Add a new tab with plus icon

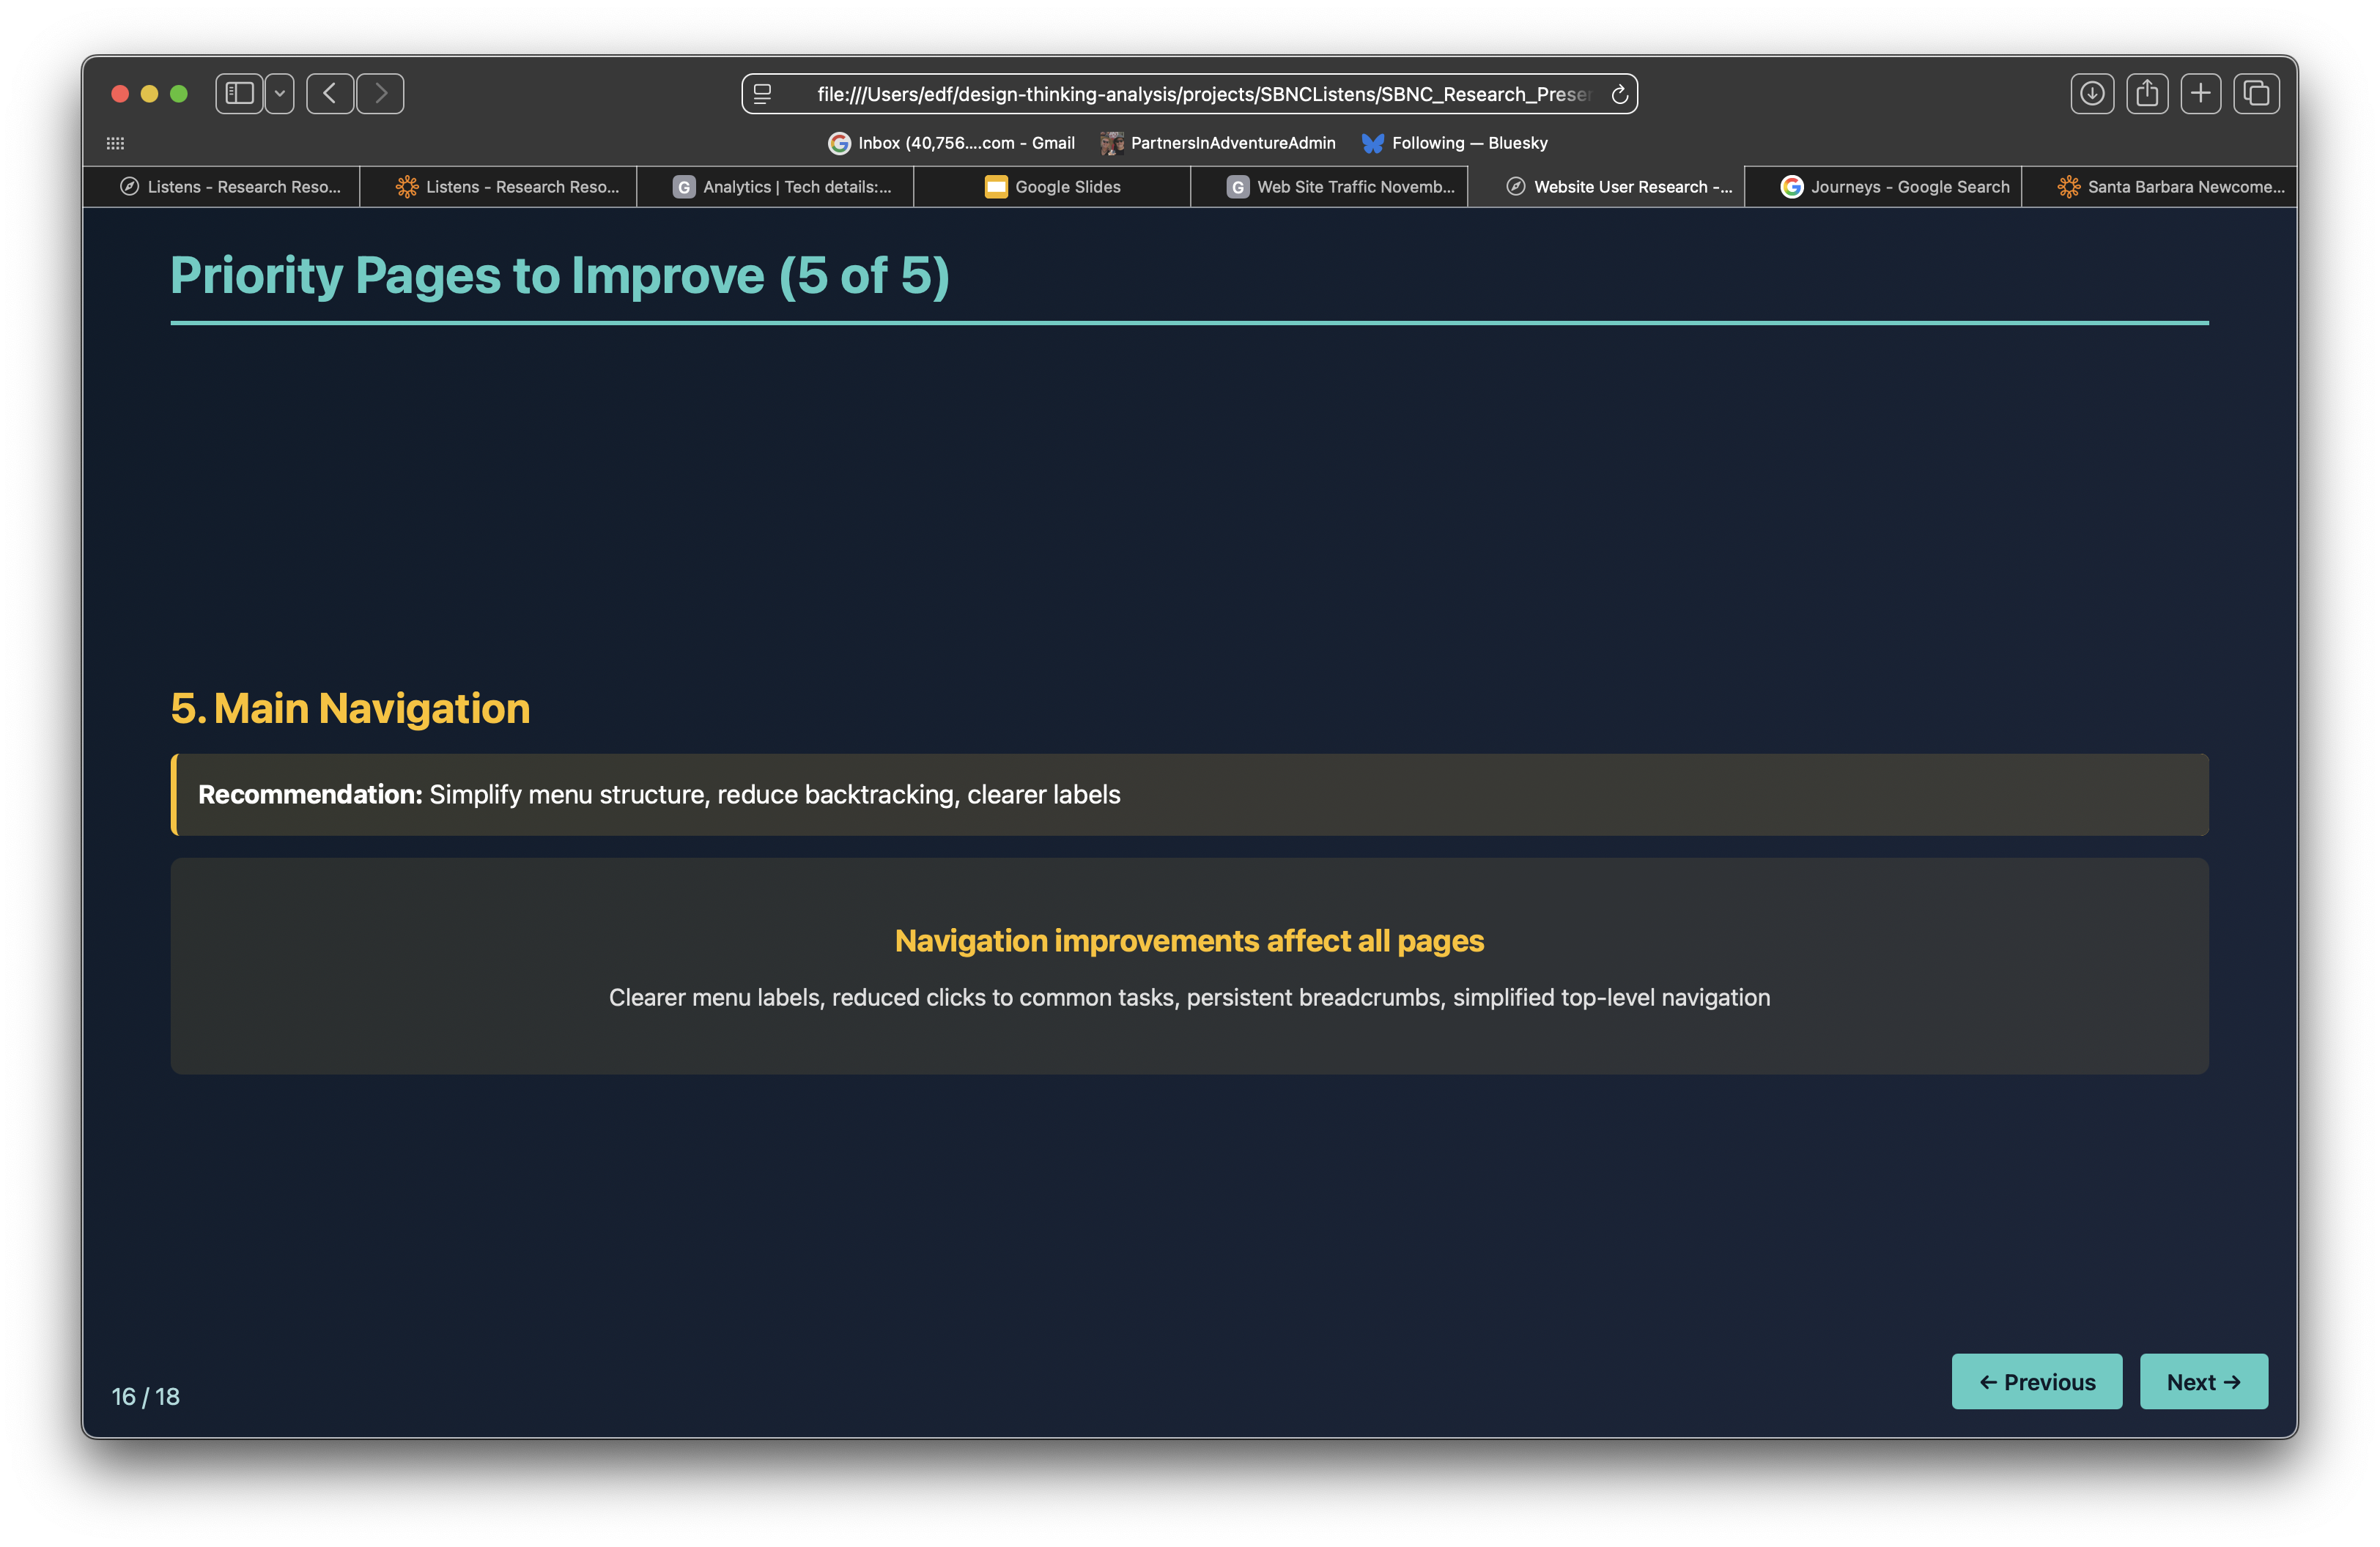coord(2200,94)
